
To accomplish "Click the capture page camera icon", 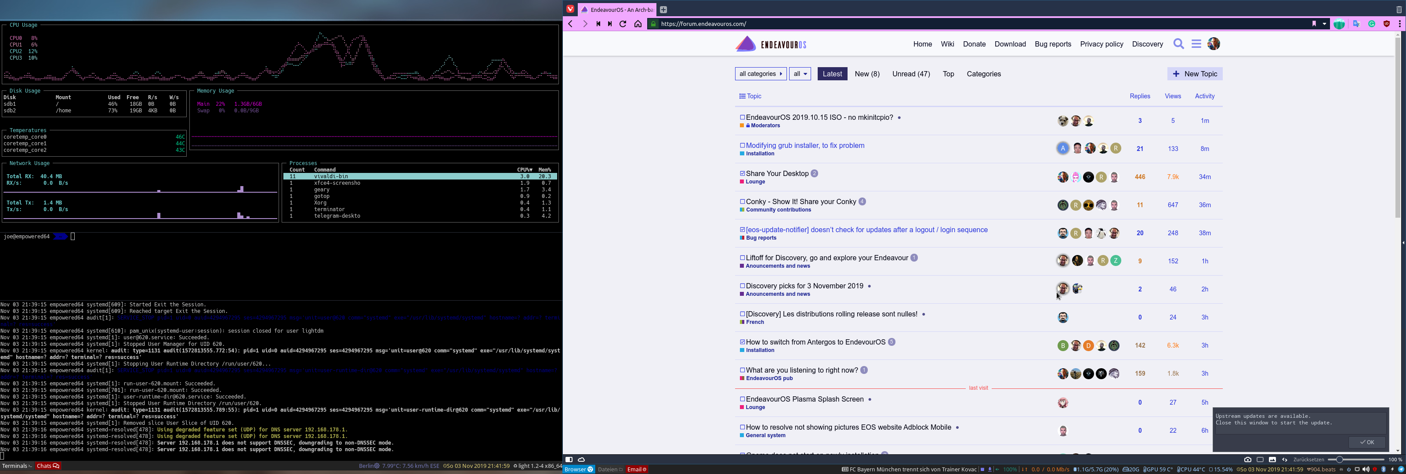I will click(x=1248, y=460).
